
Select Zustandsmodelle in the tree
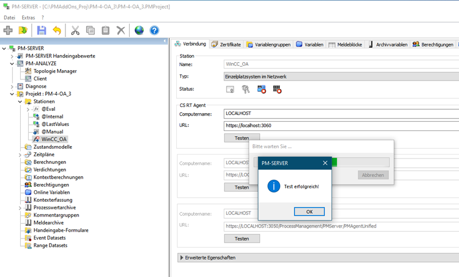(x=53, y=147)
